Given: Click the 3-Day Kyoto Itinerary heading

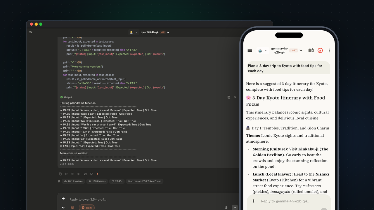Looking at the screenshot, I should [285, 101].
